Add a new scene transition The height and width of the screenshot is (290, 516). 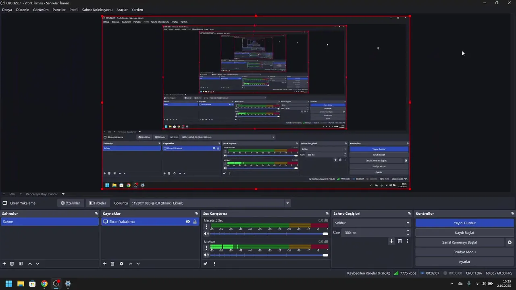391,241
